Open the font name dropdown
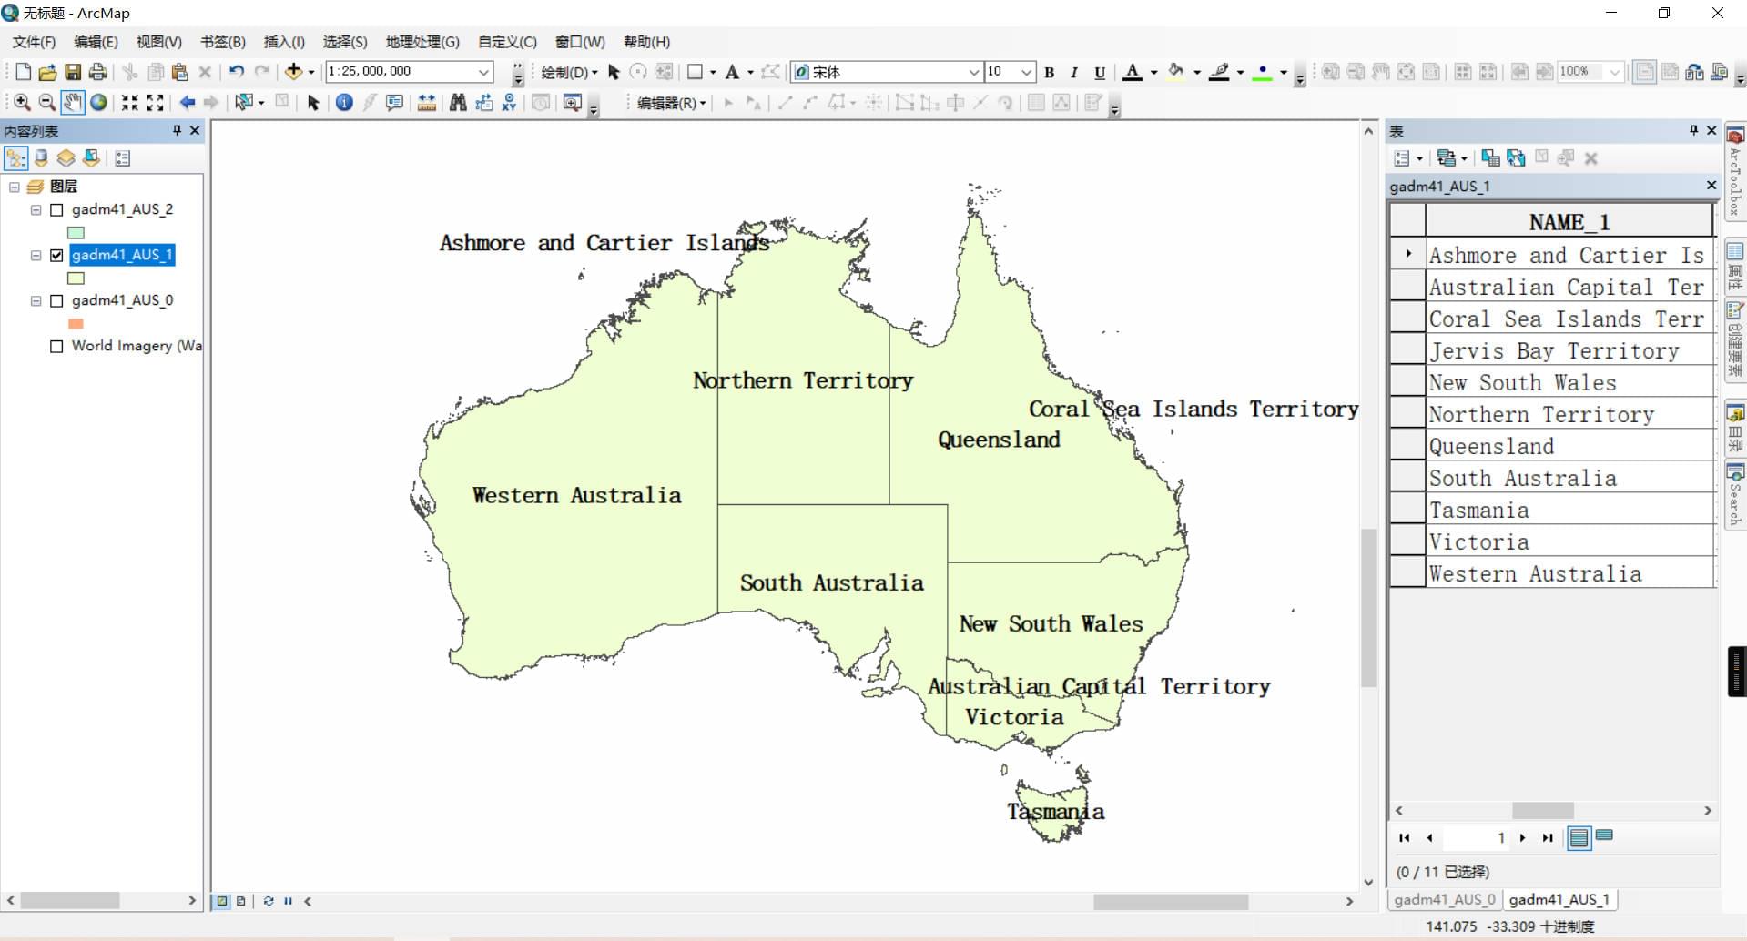The width and height of the screenshot is (1747, 941). pos(973,72)
